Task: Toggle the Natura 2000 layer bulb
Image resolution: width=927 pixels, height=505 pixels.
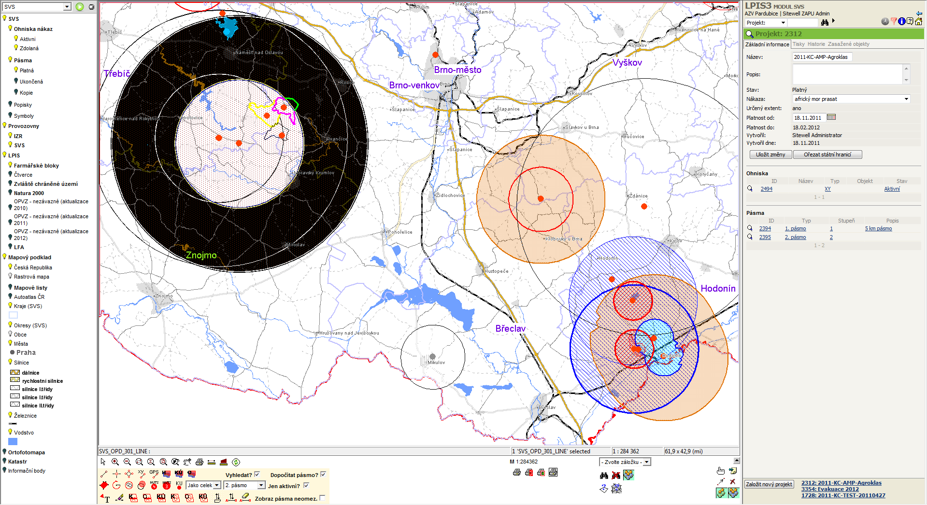Action: tap(10, 193)
